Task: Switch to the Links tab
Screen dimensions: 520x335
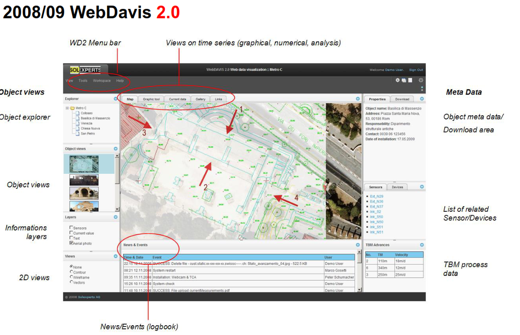Action: [219, 99]
